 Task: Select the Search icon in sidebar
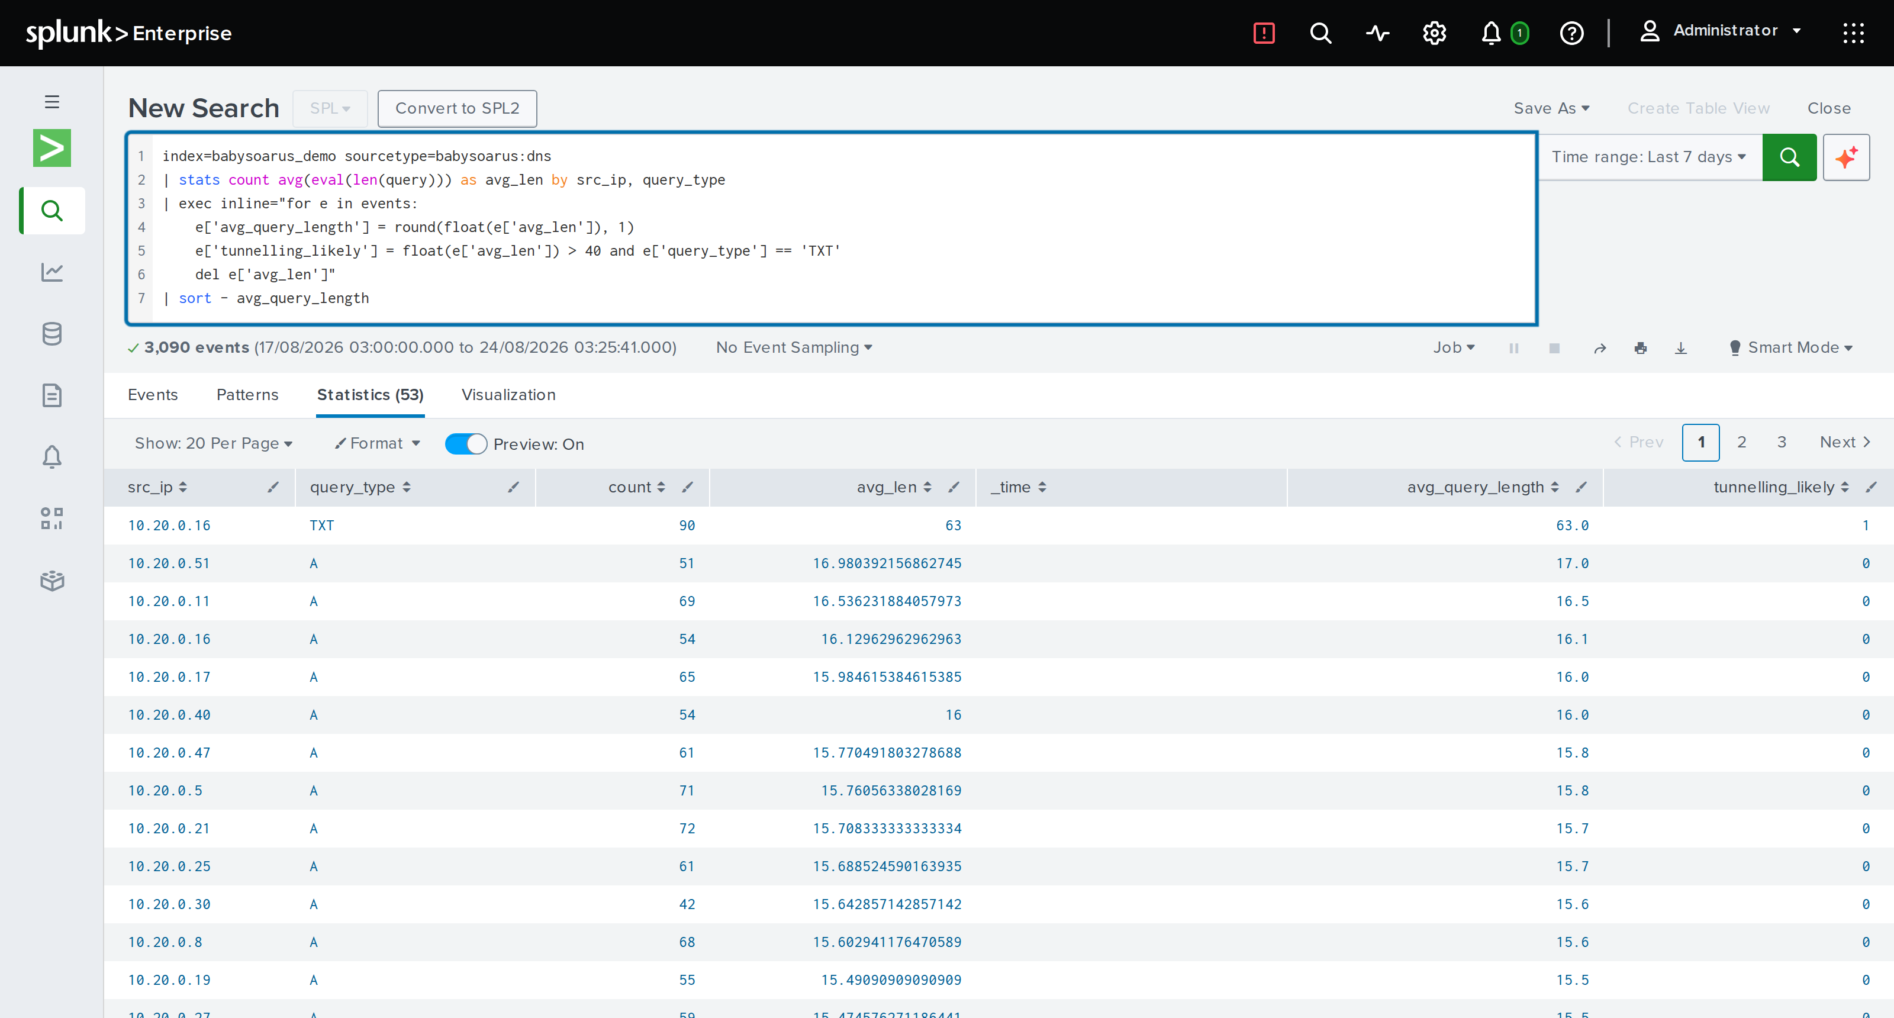click(x=51, y=211)
